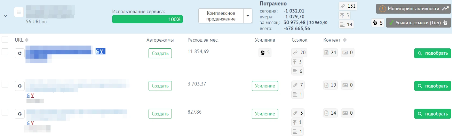Click image content icon in first row
The image size is (452, 137).
click(x=348, y=53)
